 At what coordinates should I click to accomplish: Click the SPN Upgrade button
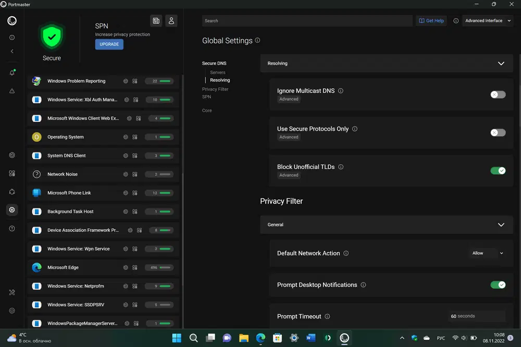tap(109, 44)
